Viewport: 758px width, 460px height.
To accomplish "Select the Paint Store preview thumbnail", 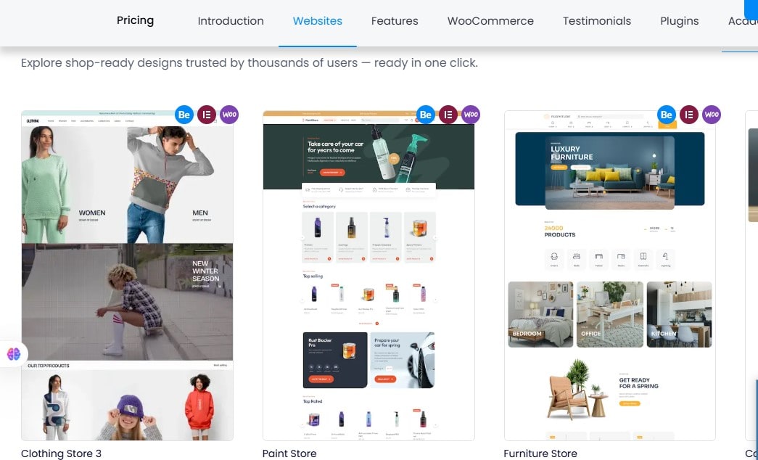I will [x=369, y=276].
